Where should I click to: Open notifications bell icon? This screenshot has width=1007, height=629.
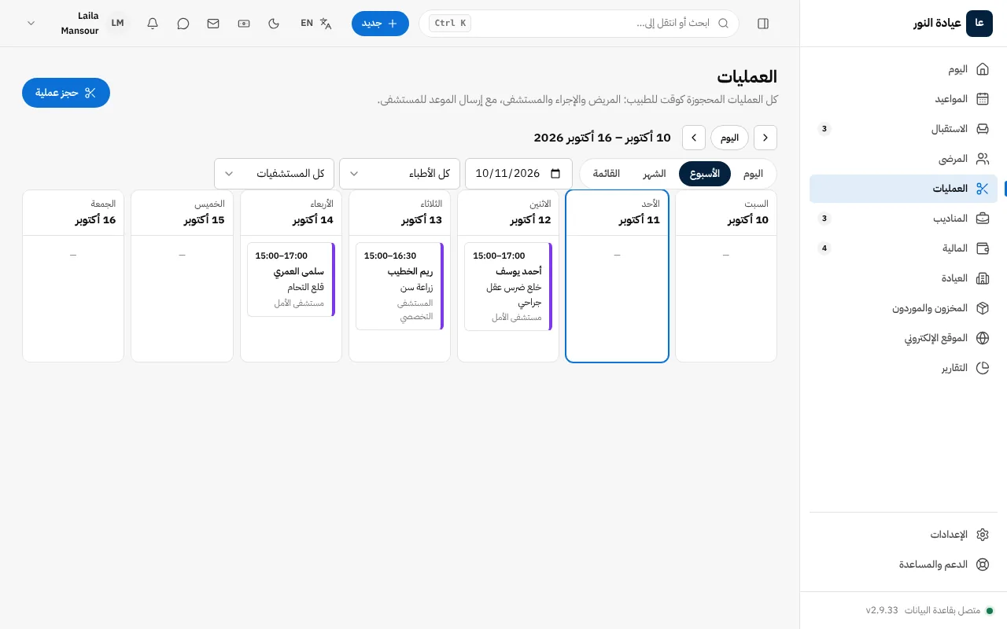click(x=153, y=24)
